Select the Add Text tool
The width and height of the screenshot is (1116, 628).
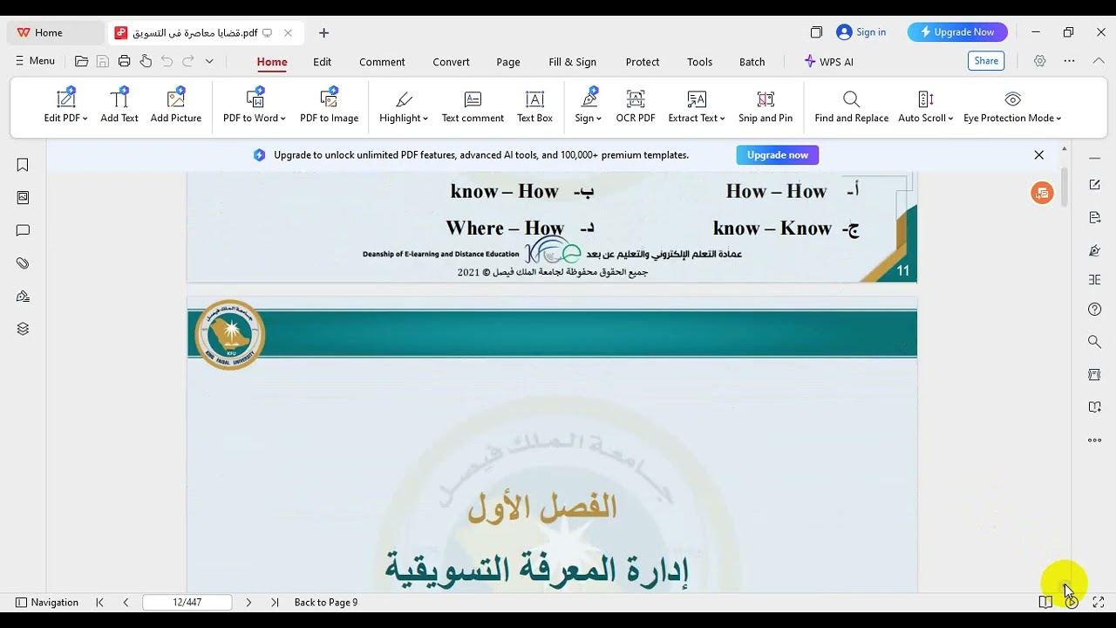coord(119,106)
